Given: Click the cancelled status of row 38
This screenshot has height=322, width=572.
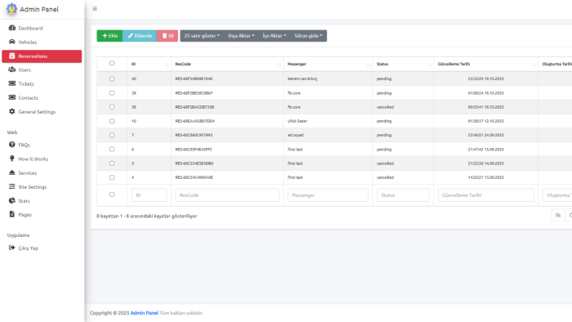Looking at the screenshot, I should coord(385,107).
